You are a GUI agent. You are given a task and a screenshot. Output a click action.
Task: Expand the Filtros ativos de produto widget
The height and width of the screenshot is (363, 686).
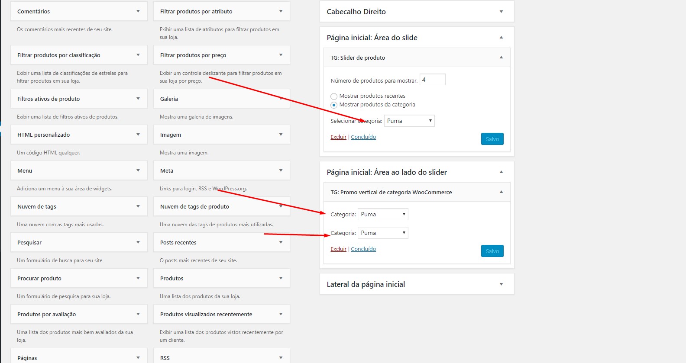click(x=79, y=99)
